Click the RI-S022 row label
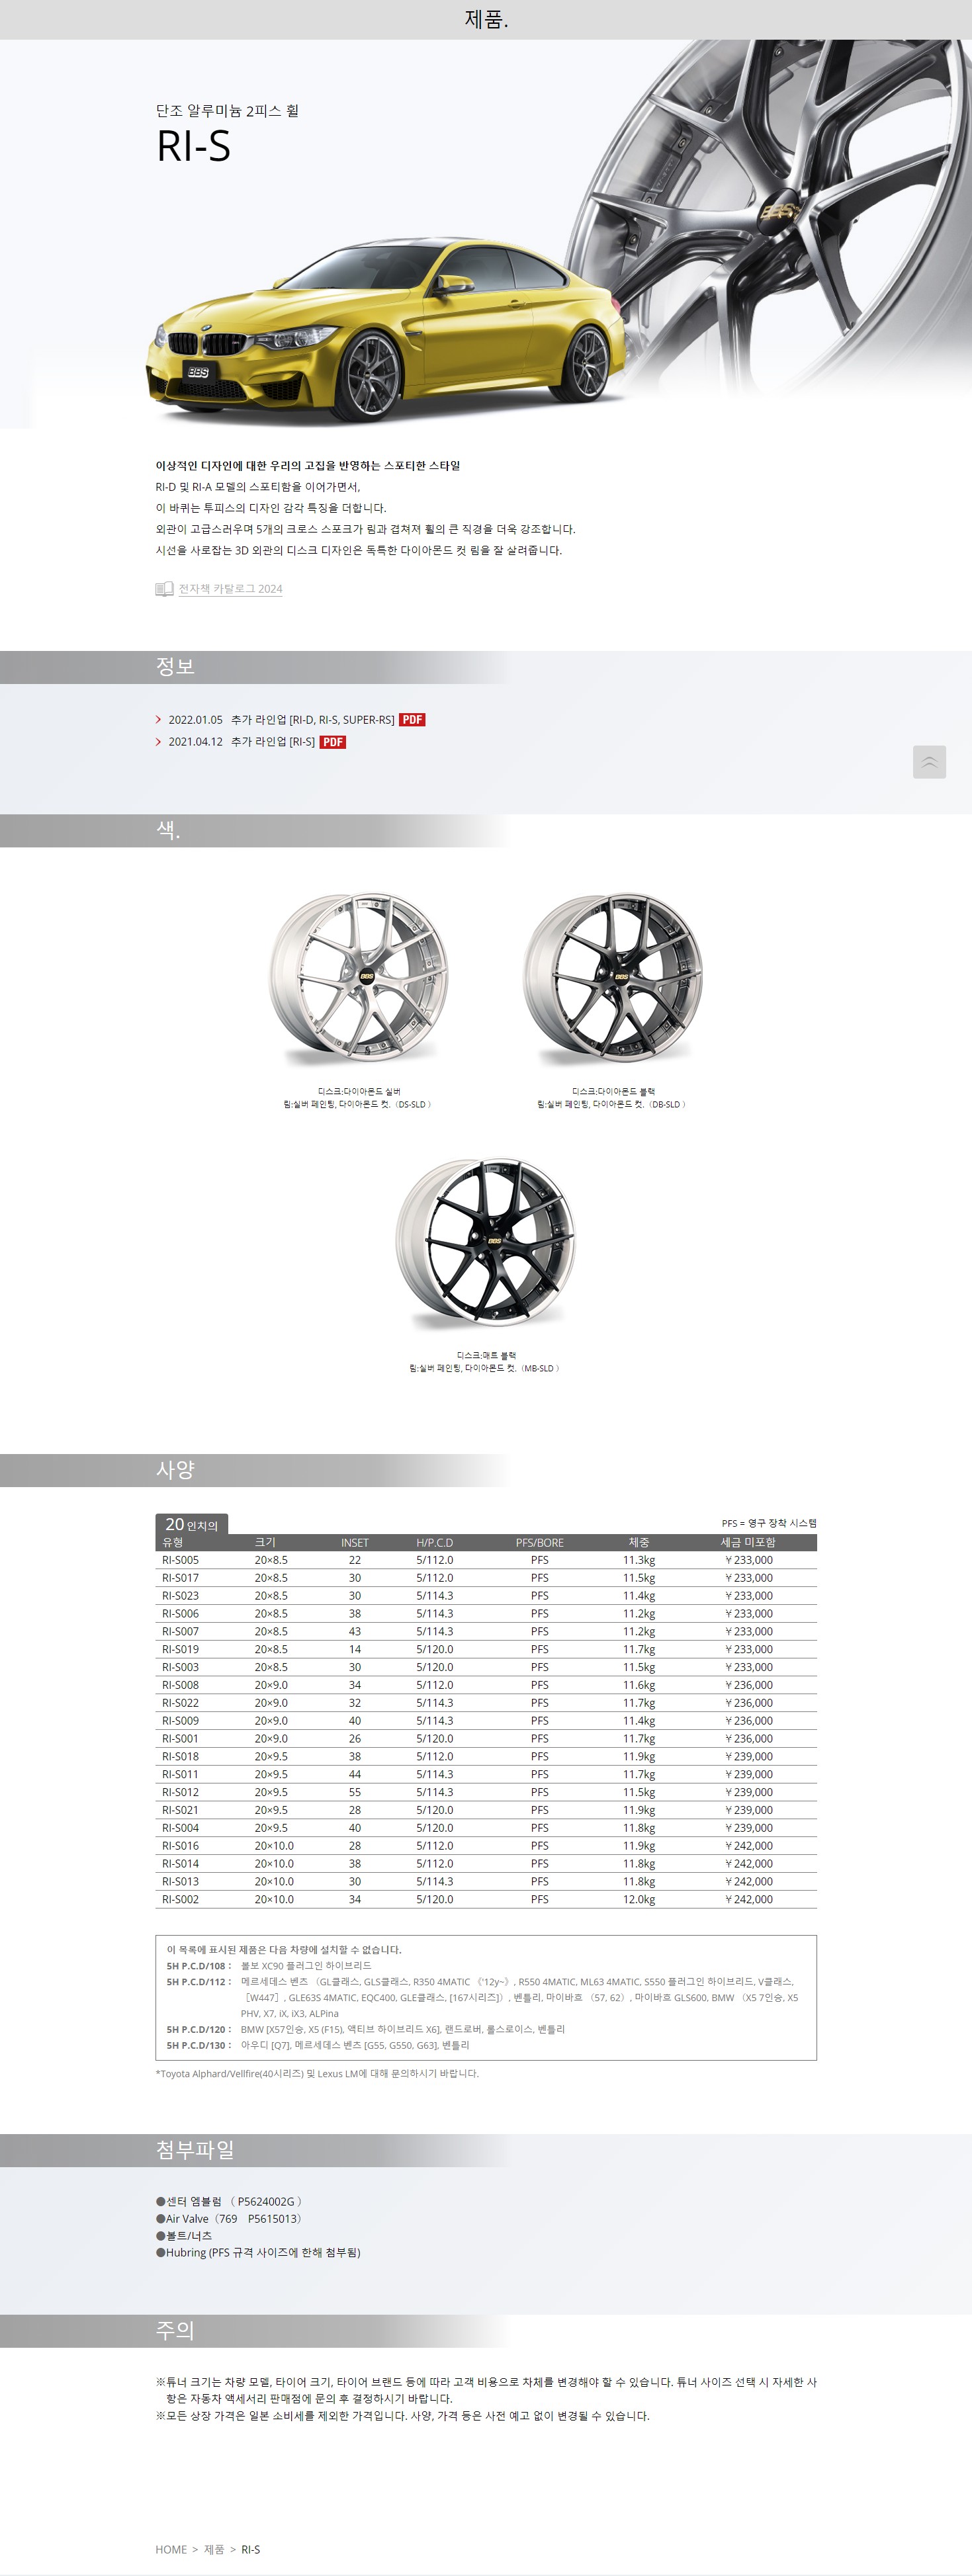The width and height of the screenshot is (972, 2576). [x=180, y=1703]
